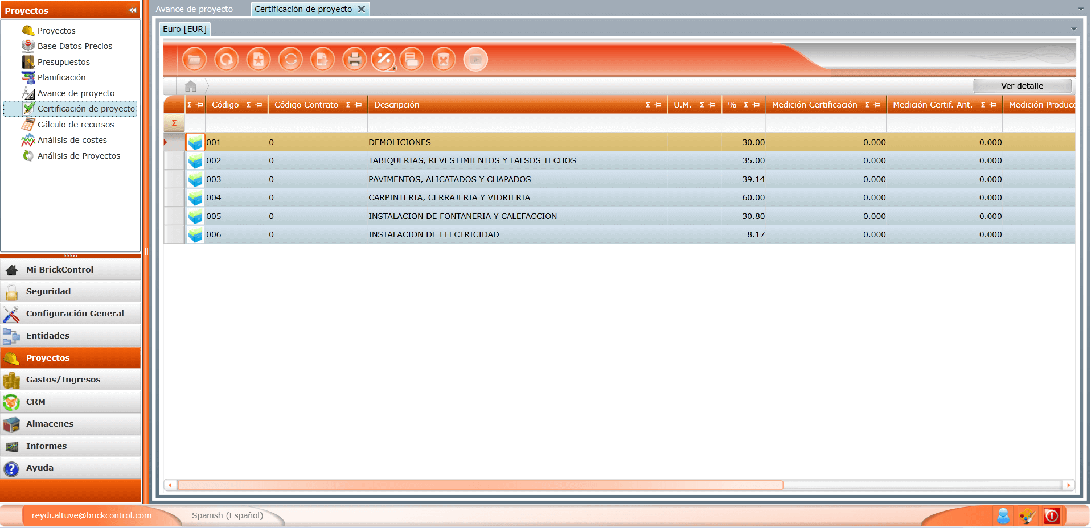The image size is (1091, 528).
Task: Open Cálculo de recursos in the tree
Action: 76,125
